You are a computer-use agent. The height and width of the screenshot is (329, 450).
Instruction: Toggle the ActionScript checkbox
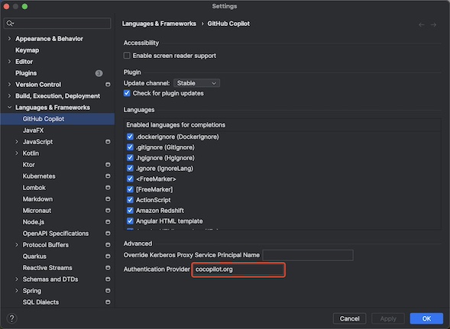coord(130,200)
